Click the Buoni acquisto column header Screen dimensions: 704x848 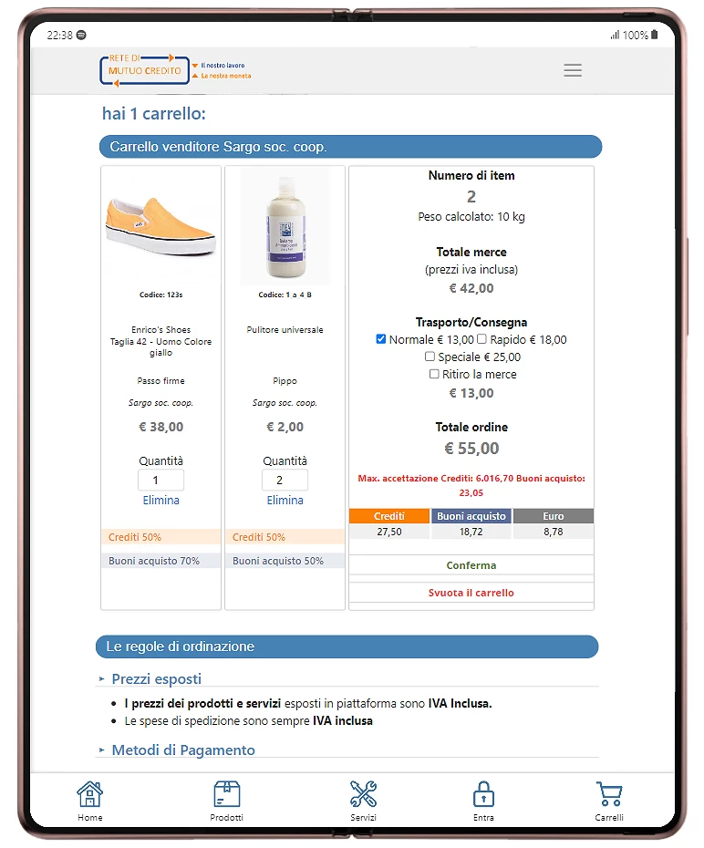(x=471, y=516)
